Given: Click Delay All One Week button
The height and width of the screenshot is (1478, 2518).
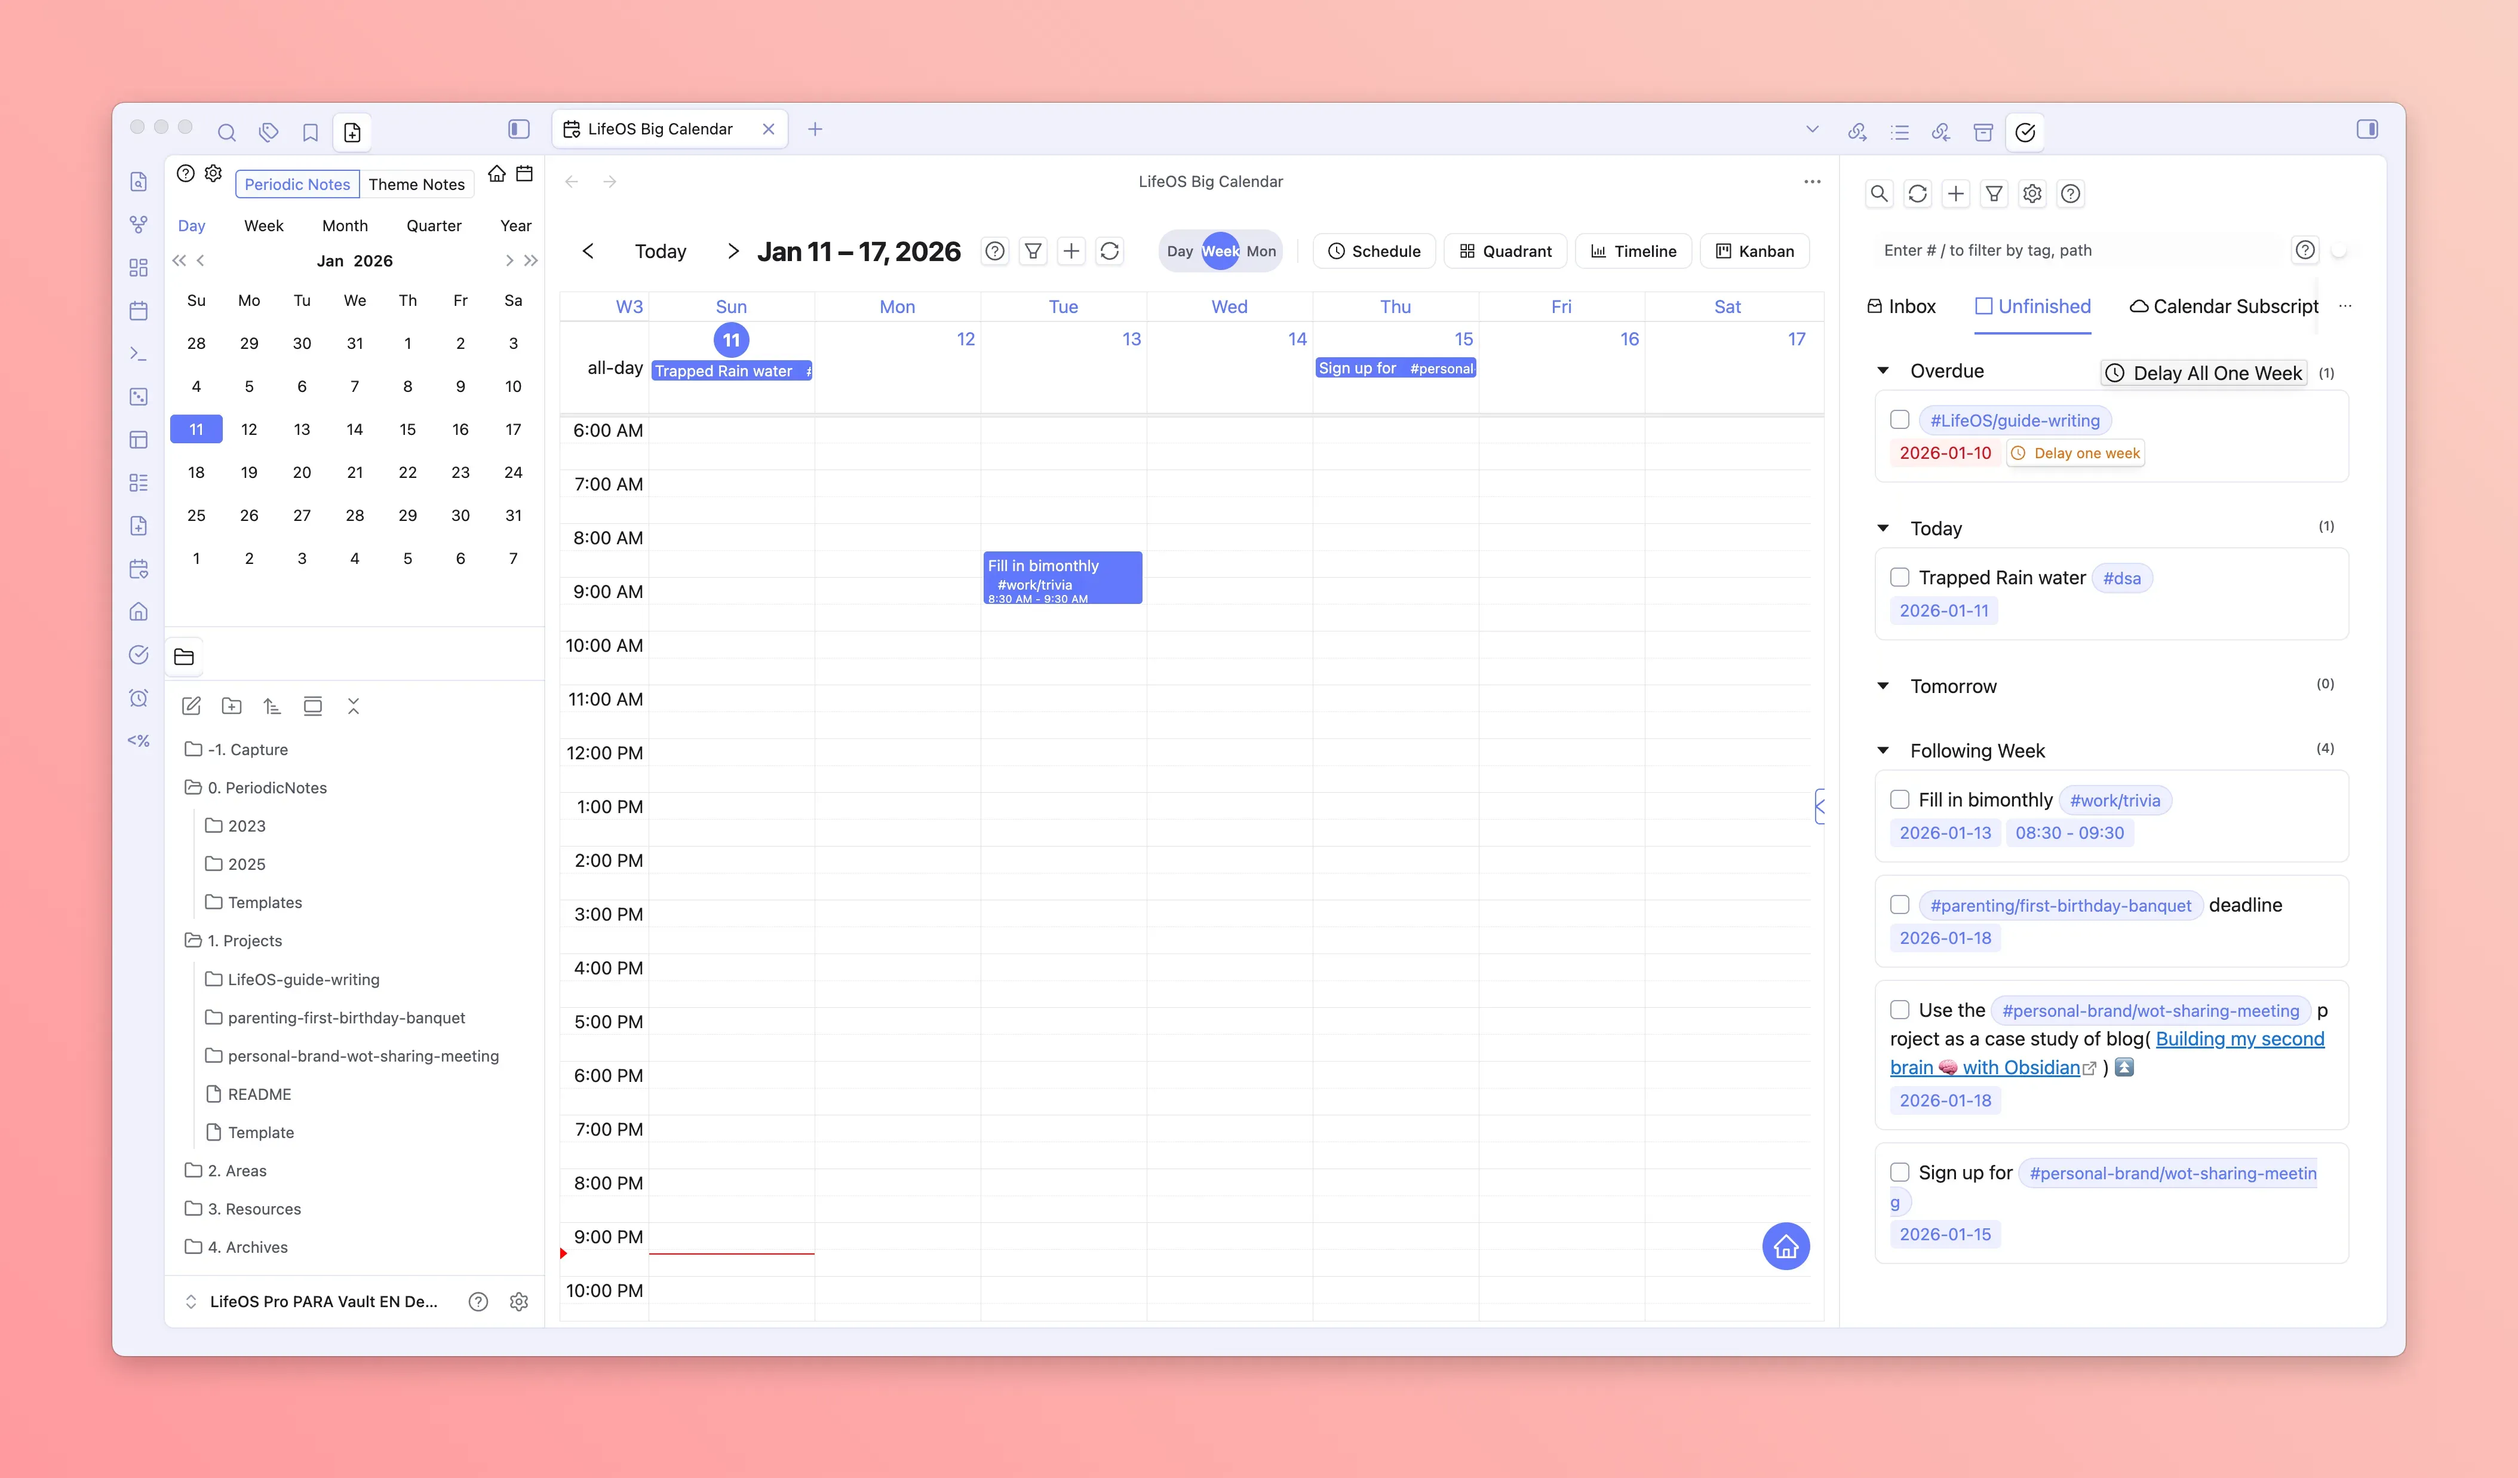Looking at the screenshot, I should pos(2204,373).
